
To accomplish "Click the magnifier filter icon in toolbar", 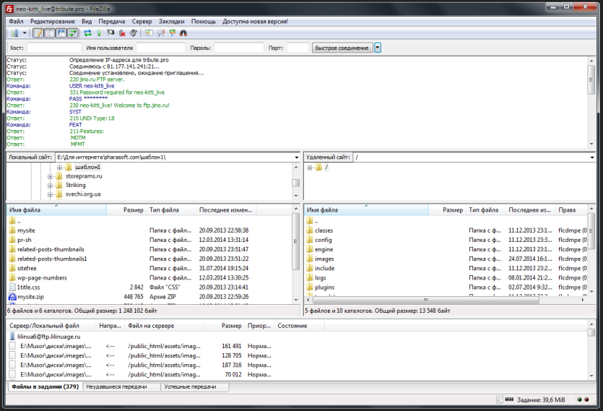I will pos(161,33).
